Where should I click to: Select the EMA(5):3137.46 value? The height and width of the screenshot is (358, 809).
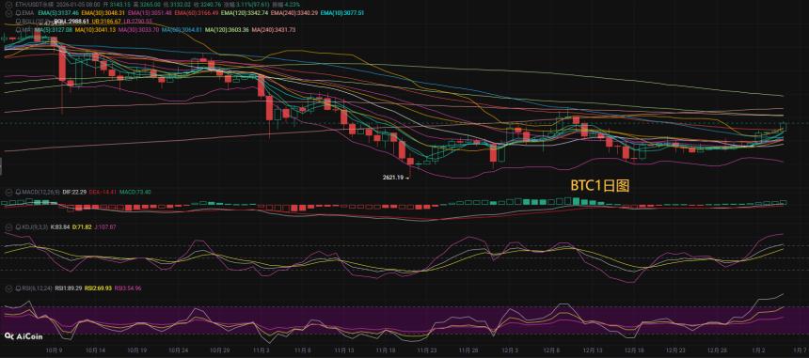58,13
